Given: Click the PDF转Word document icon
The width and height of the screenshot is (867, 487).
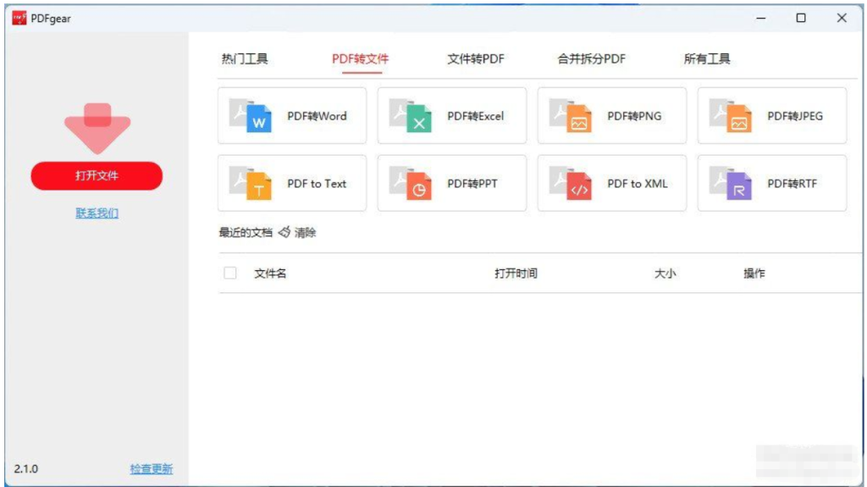Looking at the screenshot, I should tap(251, 116).
